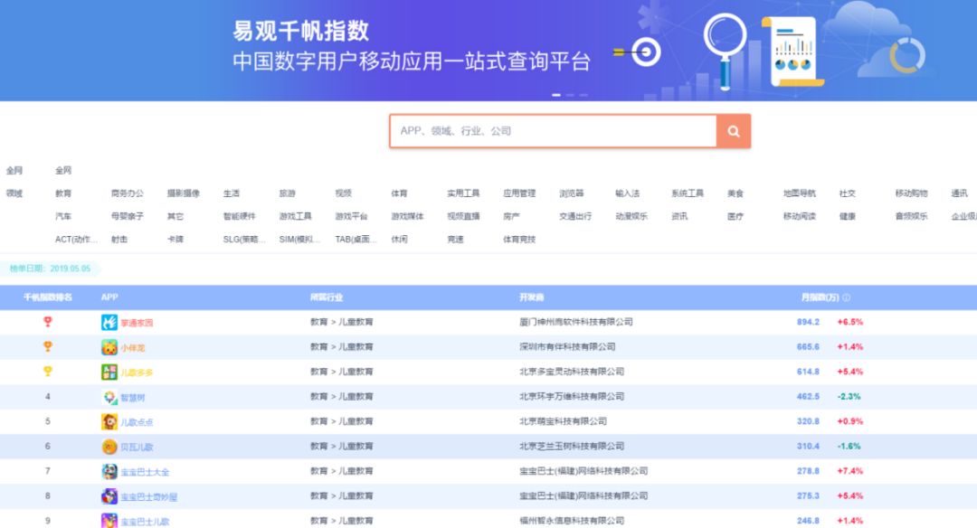Select the 教育 category filter

[63, 193]
